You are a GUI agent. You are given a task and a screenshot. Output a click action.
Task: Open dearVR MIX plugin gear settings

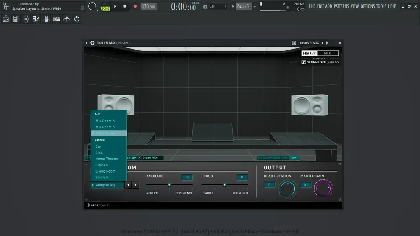92,42
